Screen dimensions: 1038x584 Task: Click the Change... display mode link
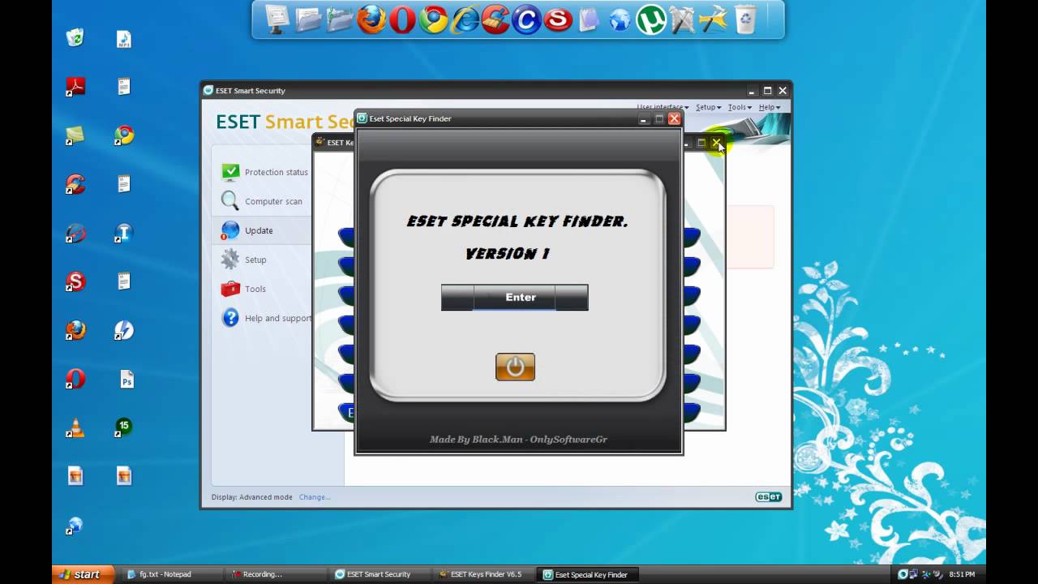[315, 497]
